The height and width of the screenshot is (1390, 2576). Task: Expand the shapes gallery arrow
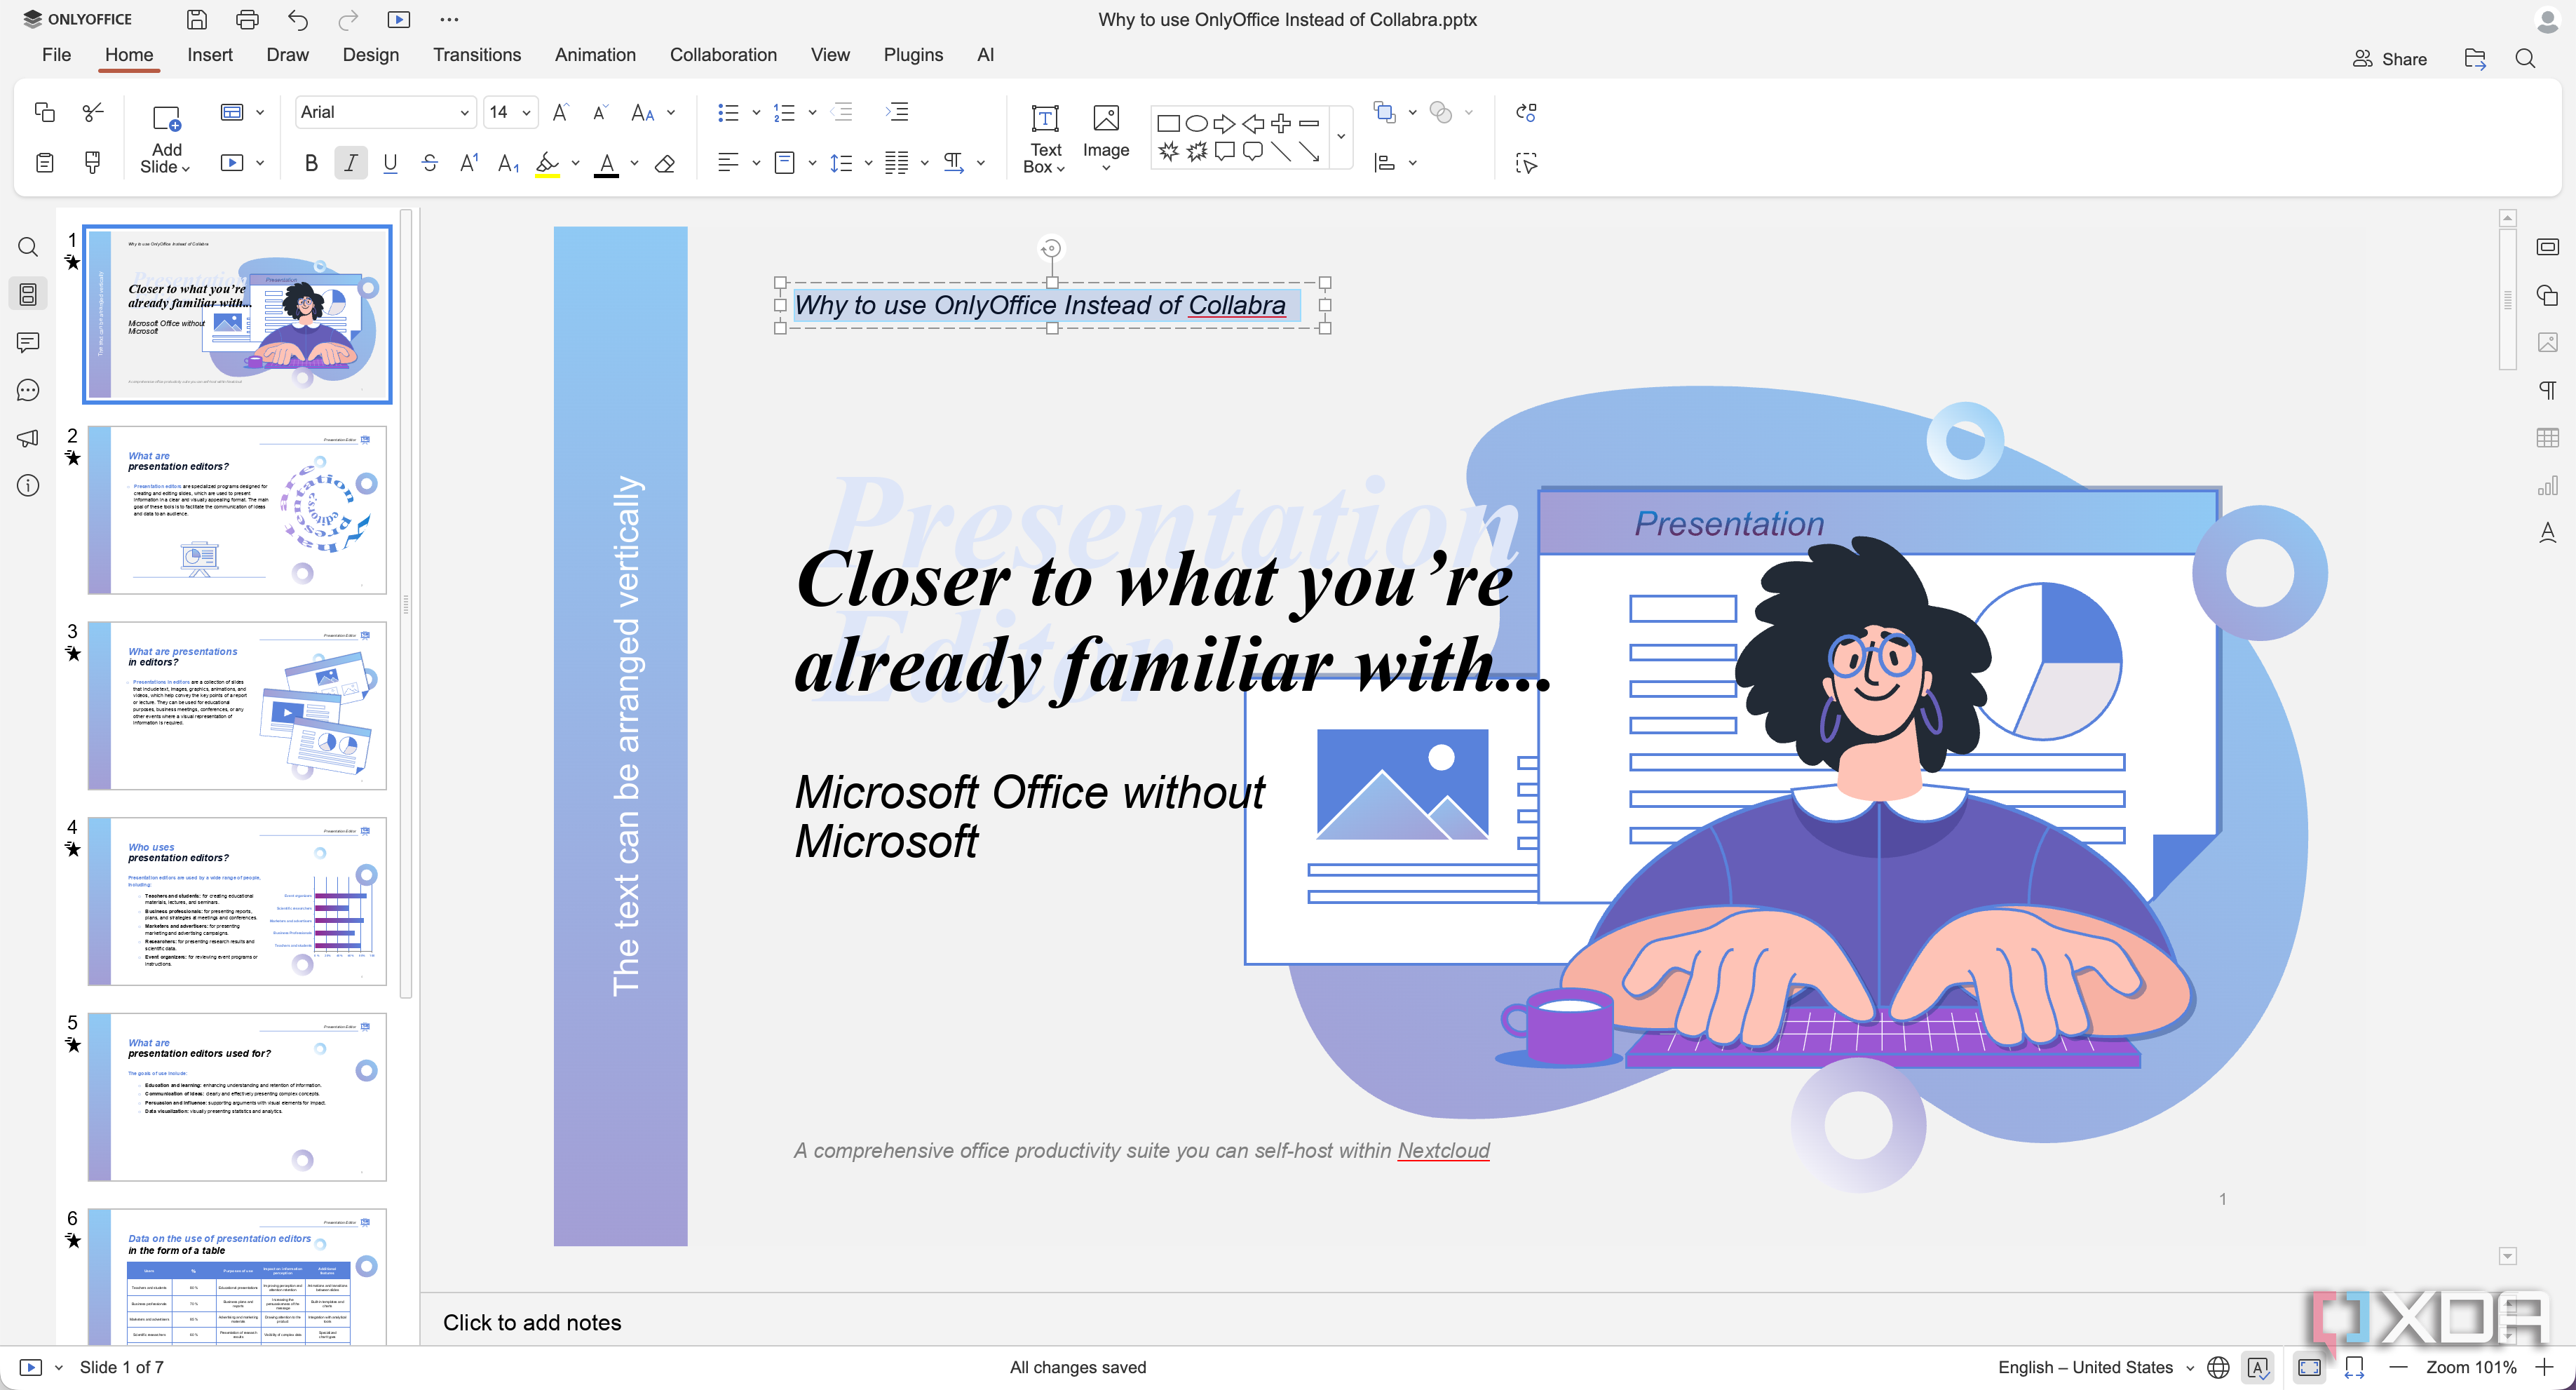pos(1341,137)
